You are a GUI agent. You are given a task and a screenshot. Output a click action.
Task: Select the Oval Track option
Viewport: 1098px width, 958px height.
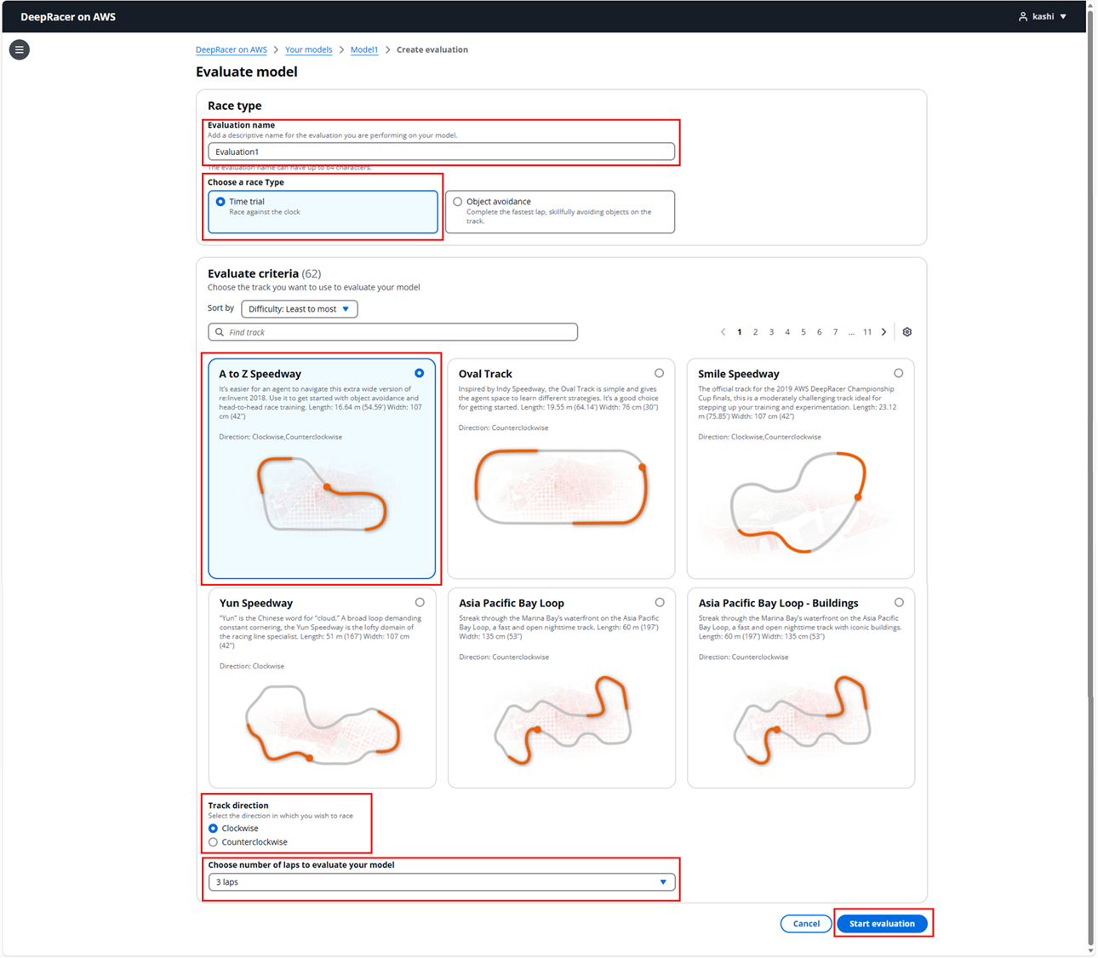tap(659, 372)
